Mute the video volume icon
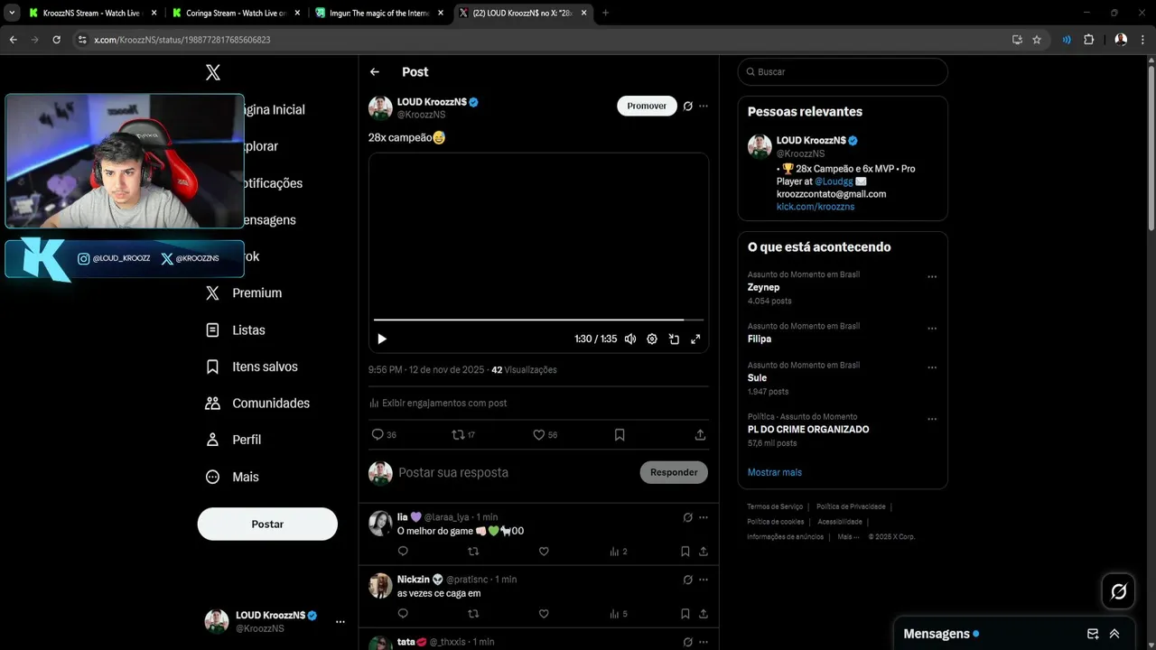 pyautogui.click(x=630, y=339)
